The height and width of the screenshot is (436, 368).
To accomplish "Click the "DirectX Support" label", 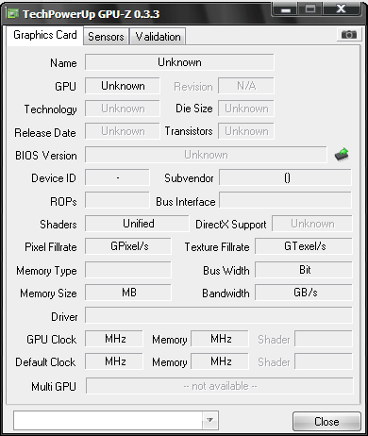I will pyautogui.click(x=231, y=225).
